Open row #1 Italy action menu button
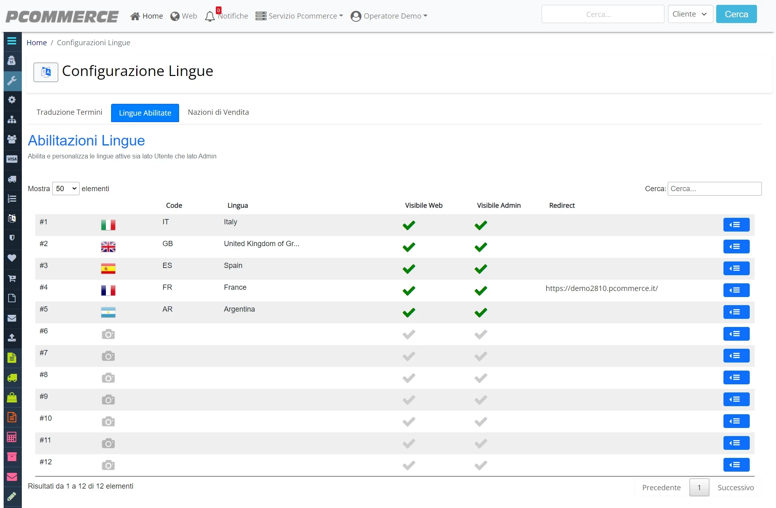Image resolution: width=776 pixels, height=508 pixels. [x=736, y=225]
